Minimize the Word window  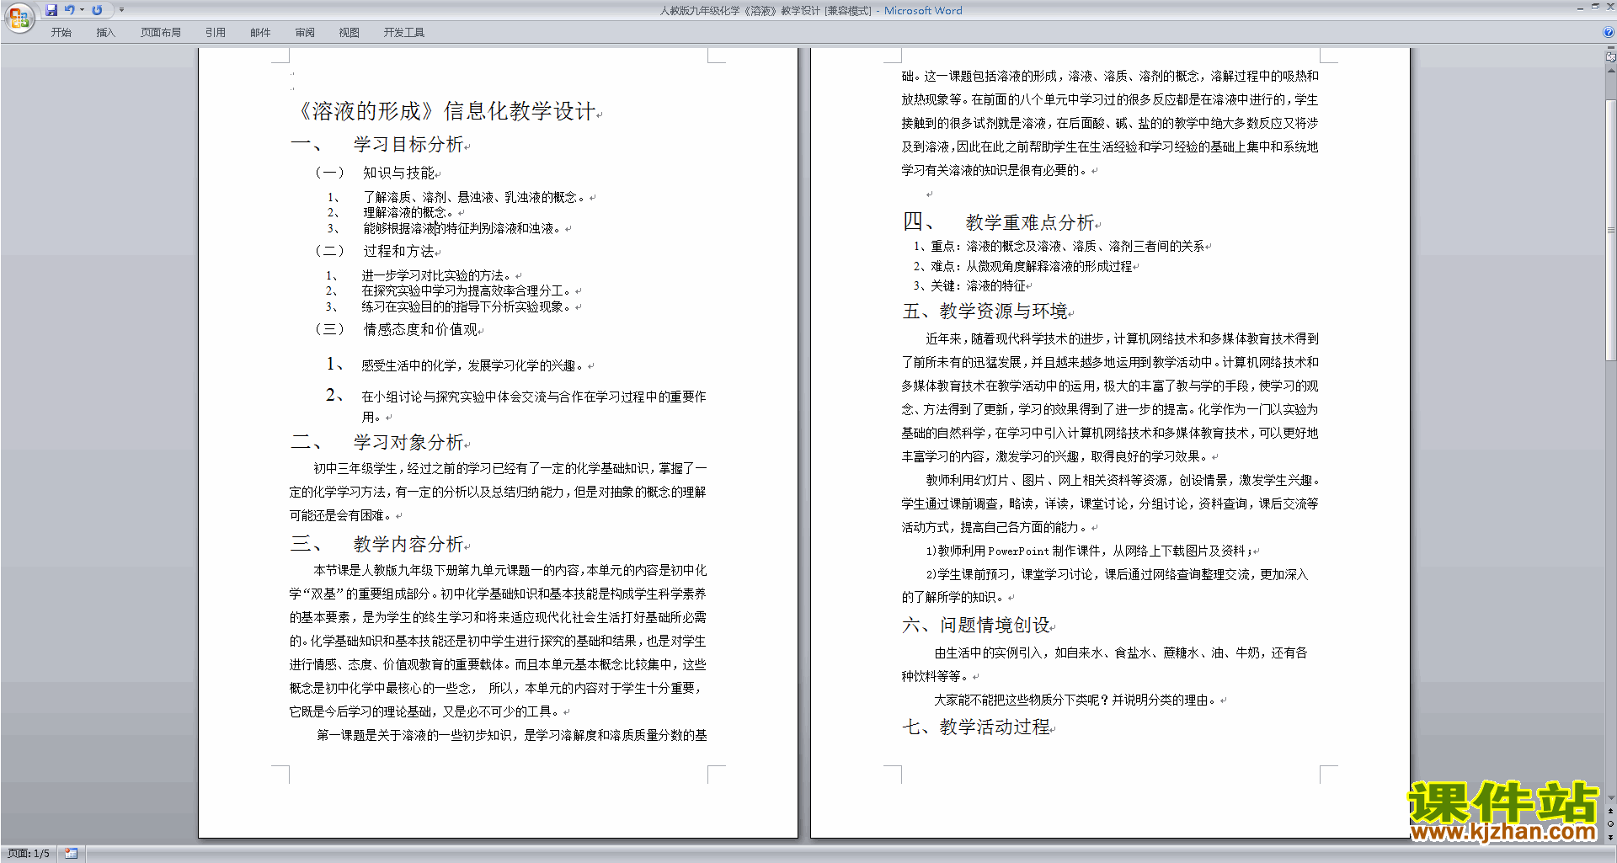coord(1580,8)
